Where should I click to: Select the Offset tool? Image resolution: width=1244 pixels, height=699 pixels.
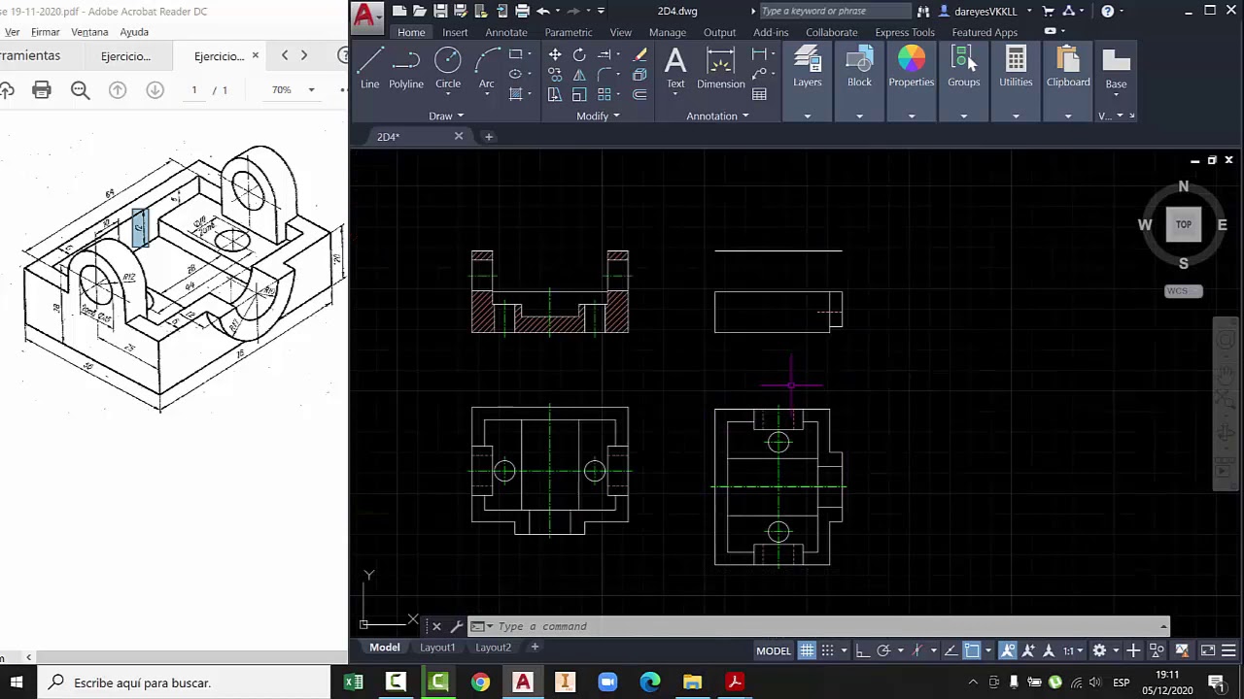[639, 94]
